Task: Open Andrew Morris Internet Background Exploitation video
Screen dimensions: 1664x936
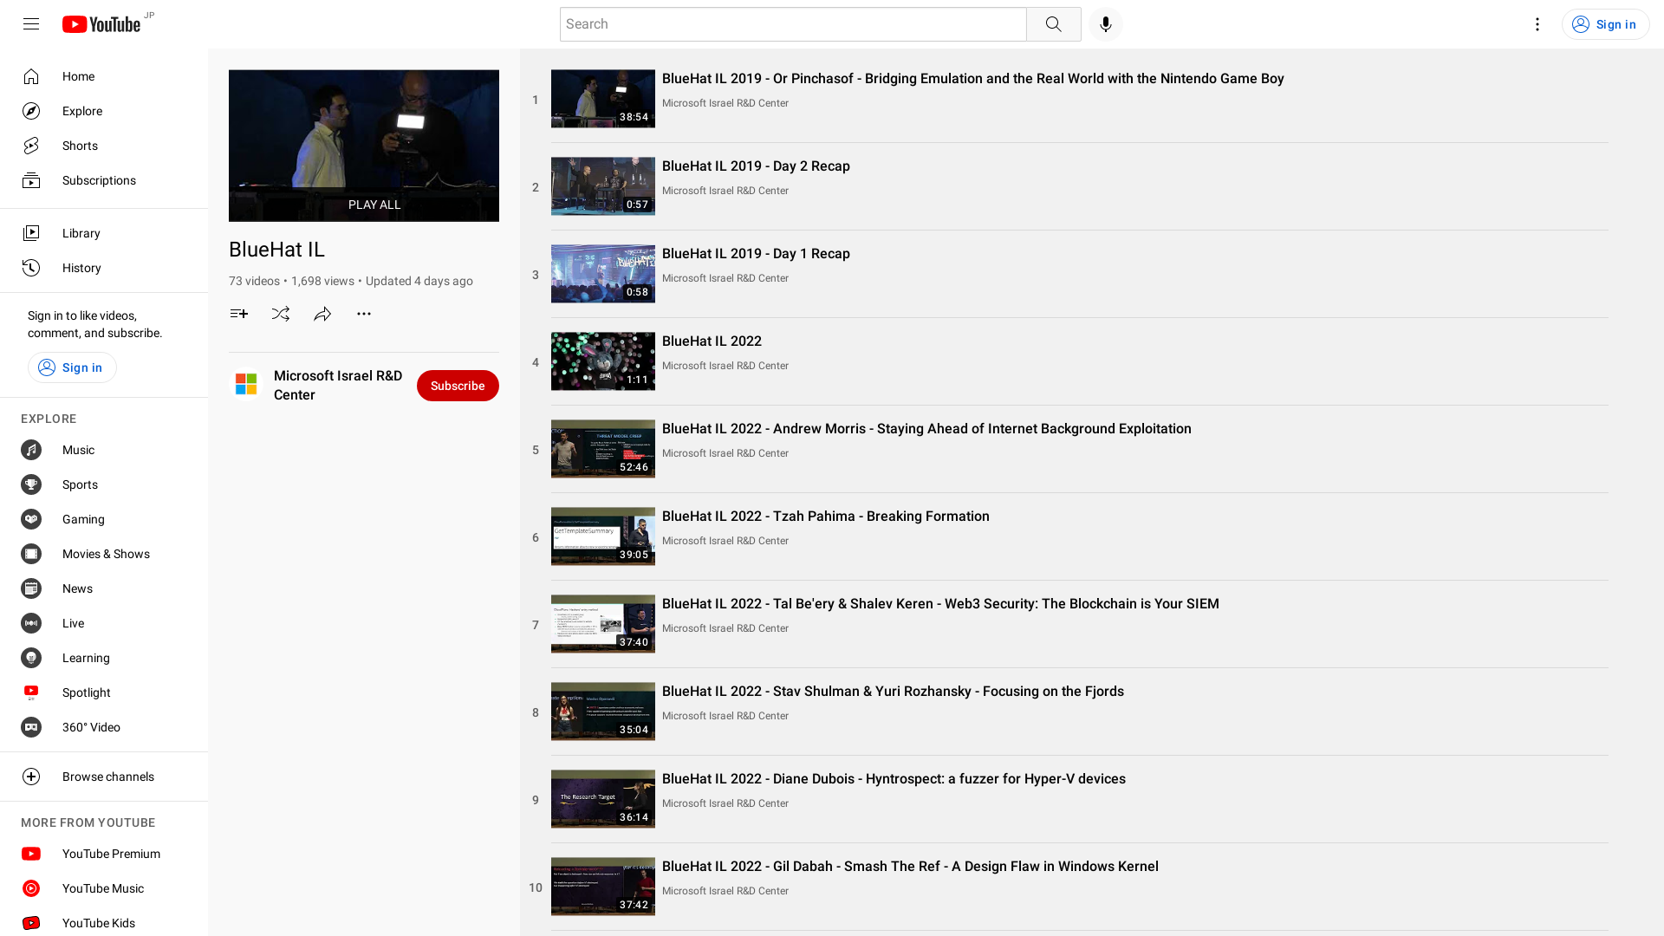Action: coord(926,429)
